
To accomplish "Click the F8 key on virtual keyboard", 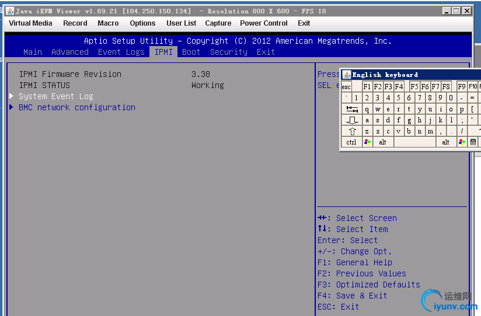I will coord(446,87).
